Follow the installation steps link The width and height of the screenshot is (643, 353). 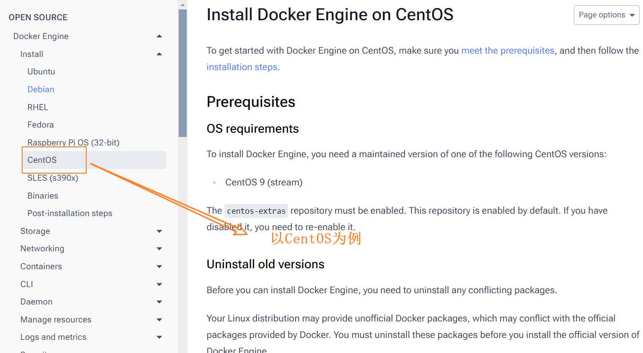(242, 67)
